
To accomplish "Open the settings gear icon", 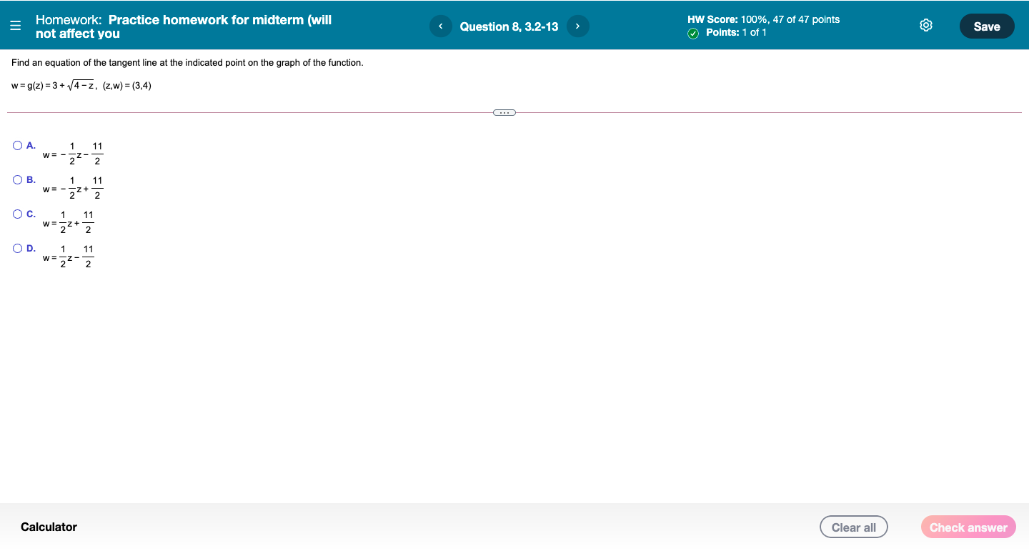I will pos(926,26).
